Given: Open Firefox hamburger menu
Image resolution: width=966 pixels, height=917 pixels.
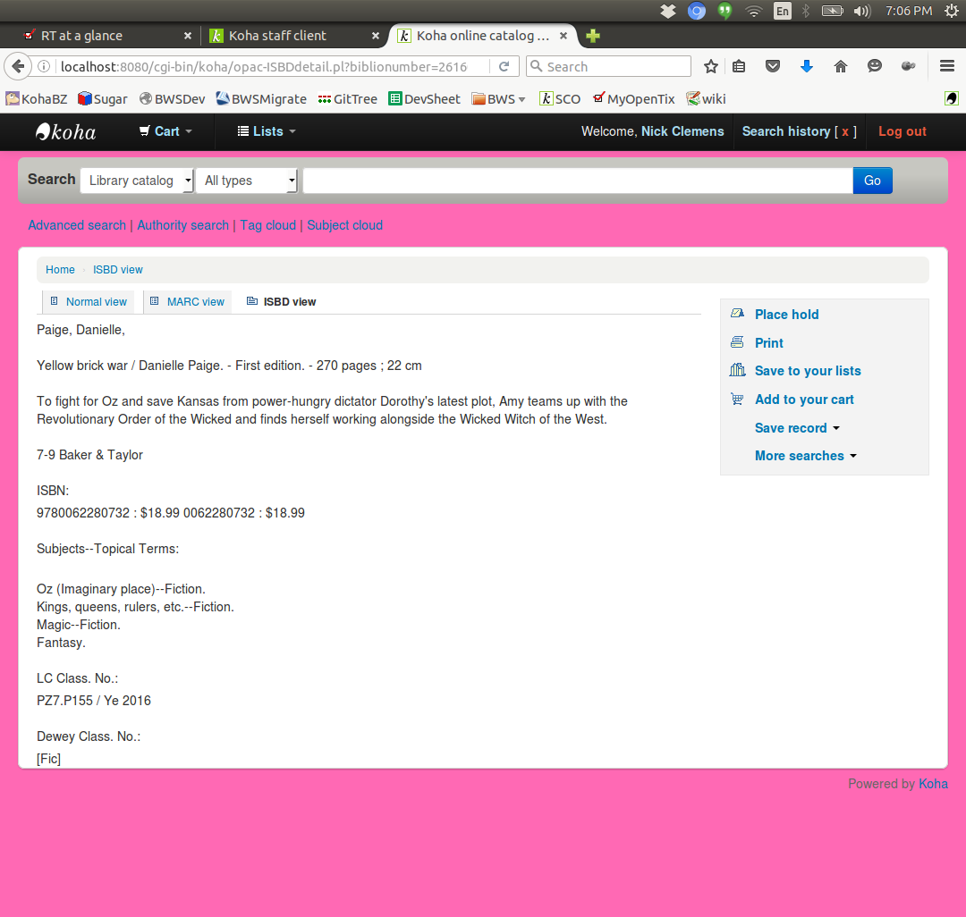Looking at the screenshot, I should click(947, 66).
